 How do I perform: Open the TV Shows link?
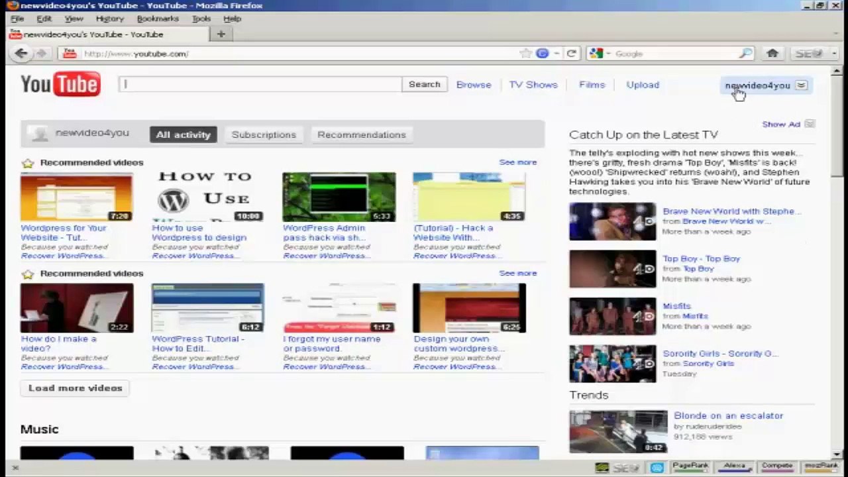(533, 85)
